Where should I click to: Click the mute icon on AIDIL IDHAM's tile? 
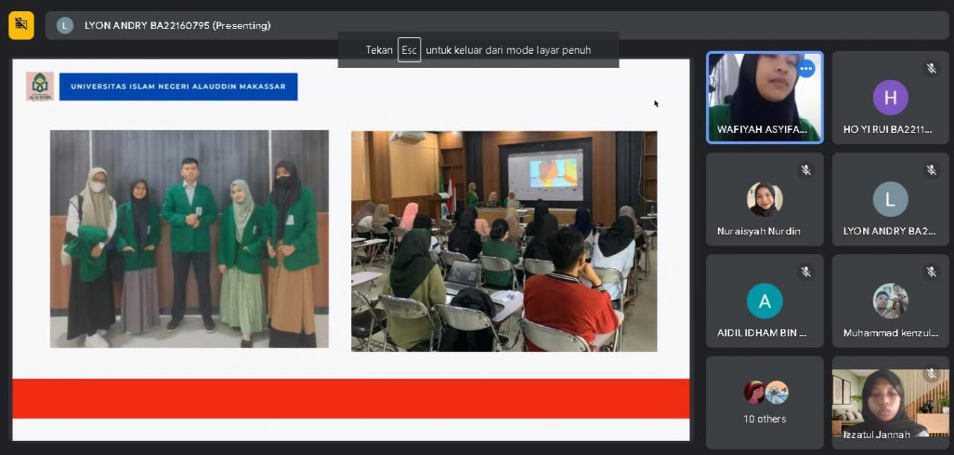pos(806,272)
